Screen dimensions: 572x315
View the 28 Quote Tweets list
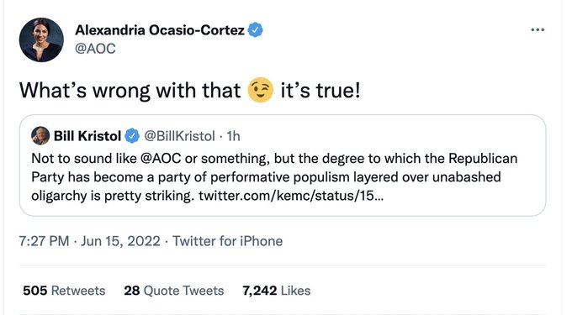(x=174, y=291)
